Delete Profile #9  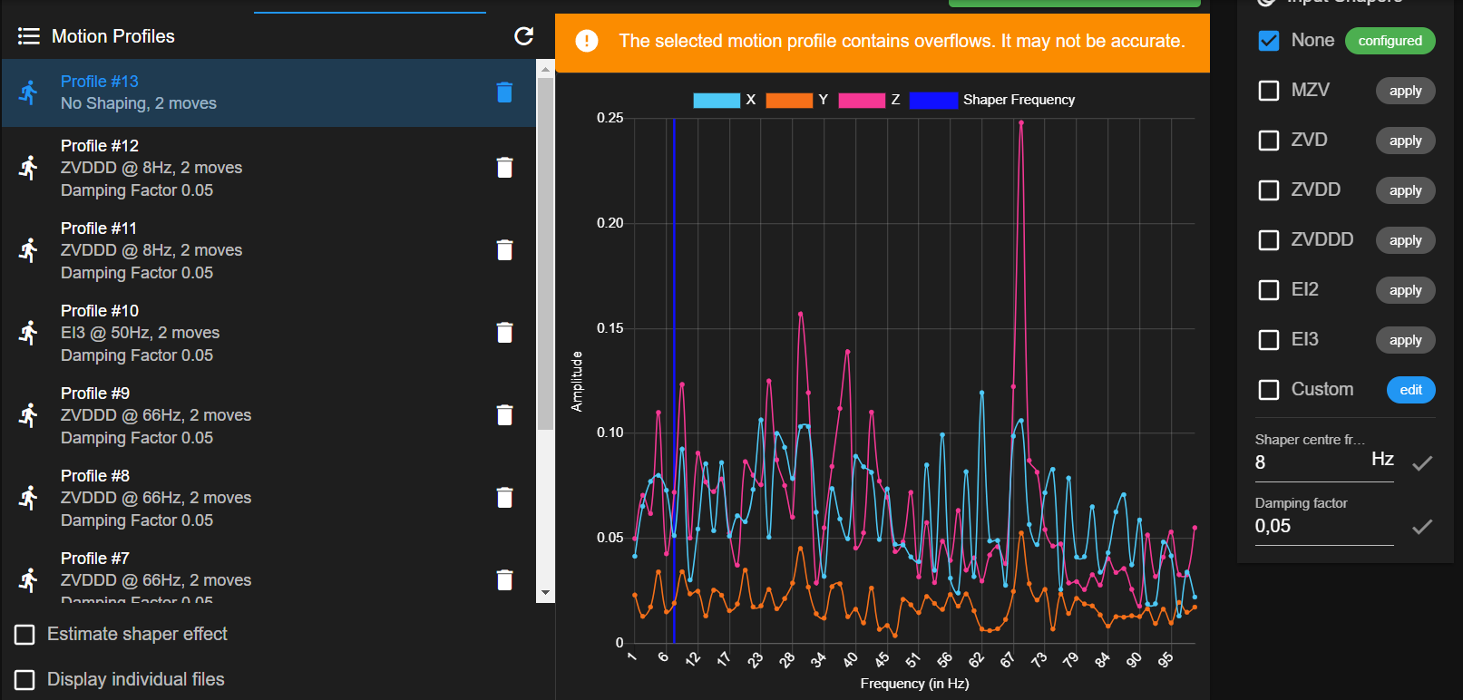[x=505, y=414]
